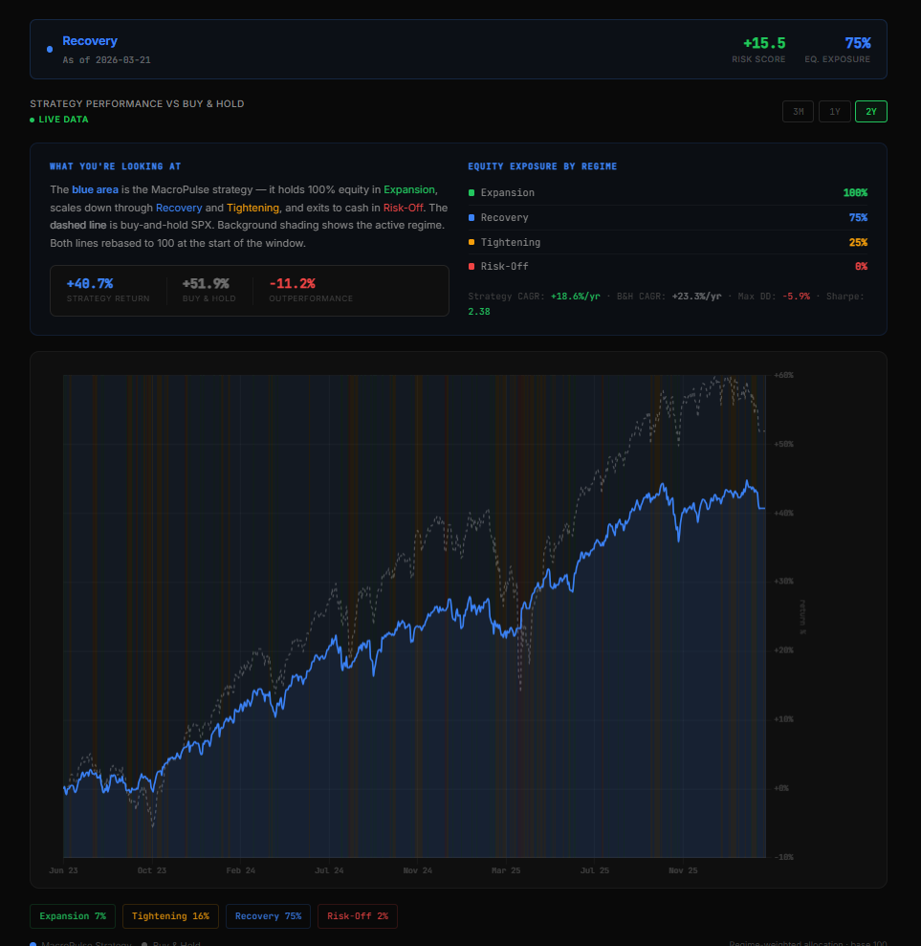Image resolution: width=921 pixels, height=946 pixels.
Task: Click the 75% equity exposure value
Action: [857, 43]
